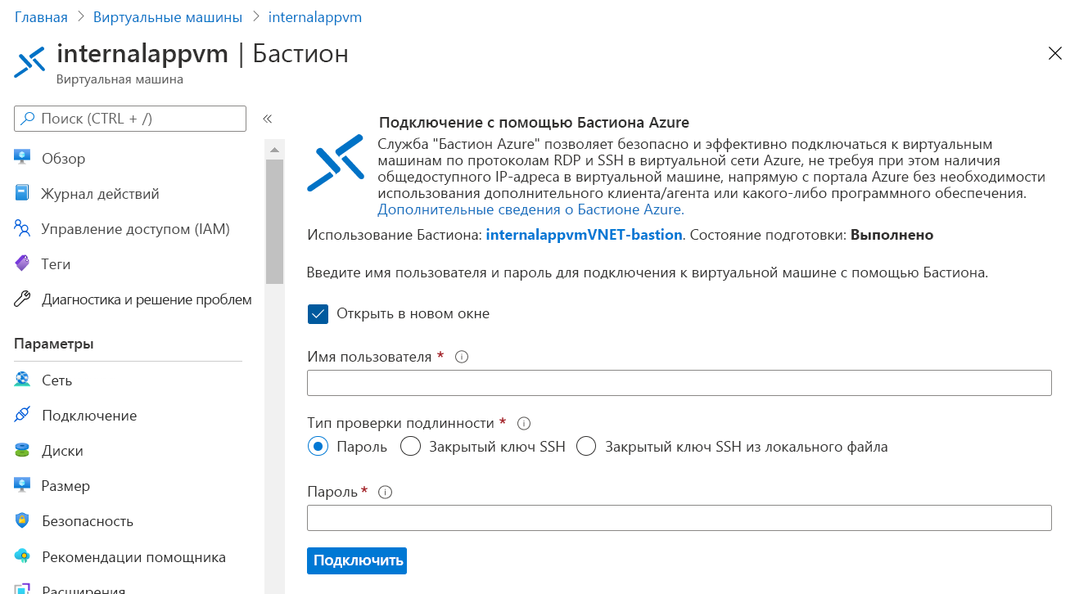Image resolution: width=1070 pixels, height=594 pixels.
Task: Click the sidebar Поиск (CTRL + /) box
Action: pos(130,119)
